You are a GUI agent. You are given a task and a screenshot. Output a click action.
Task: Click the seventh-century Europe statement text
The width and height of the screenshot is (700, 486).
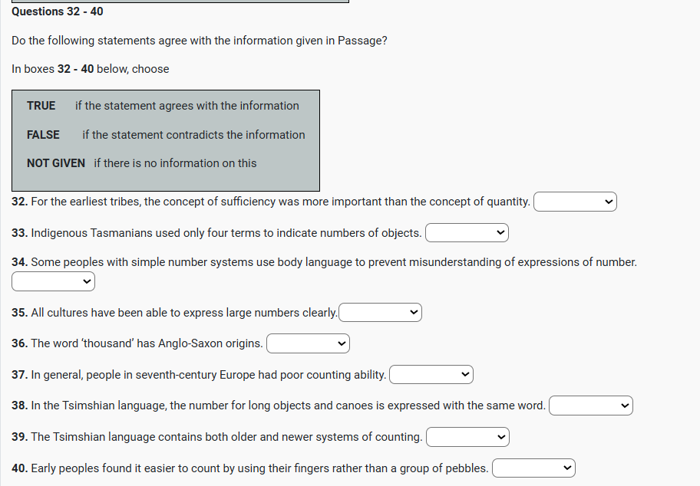pos(208,375)
